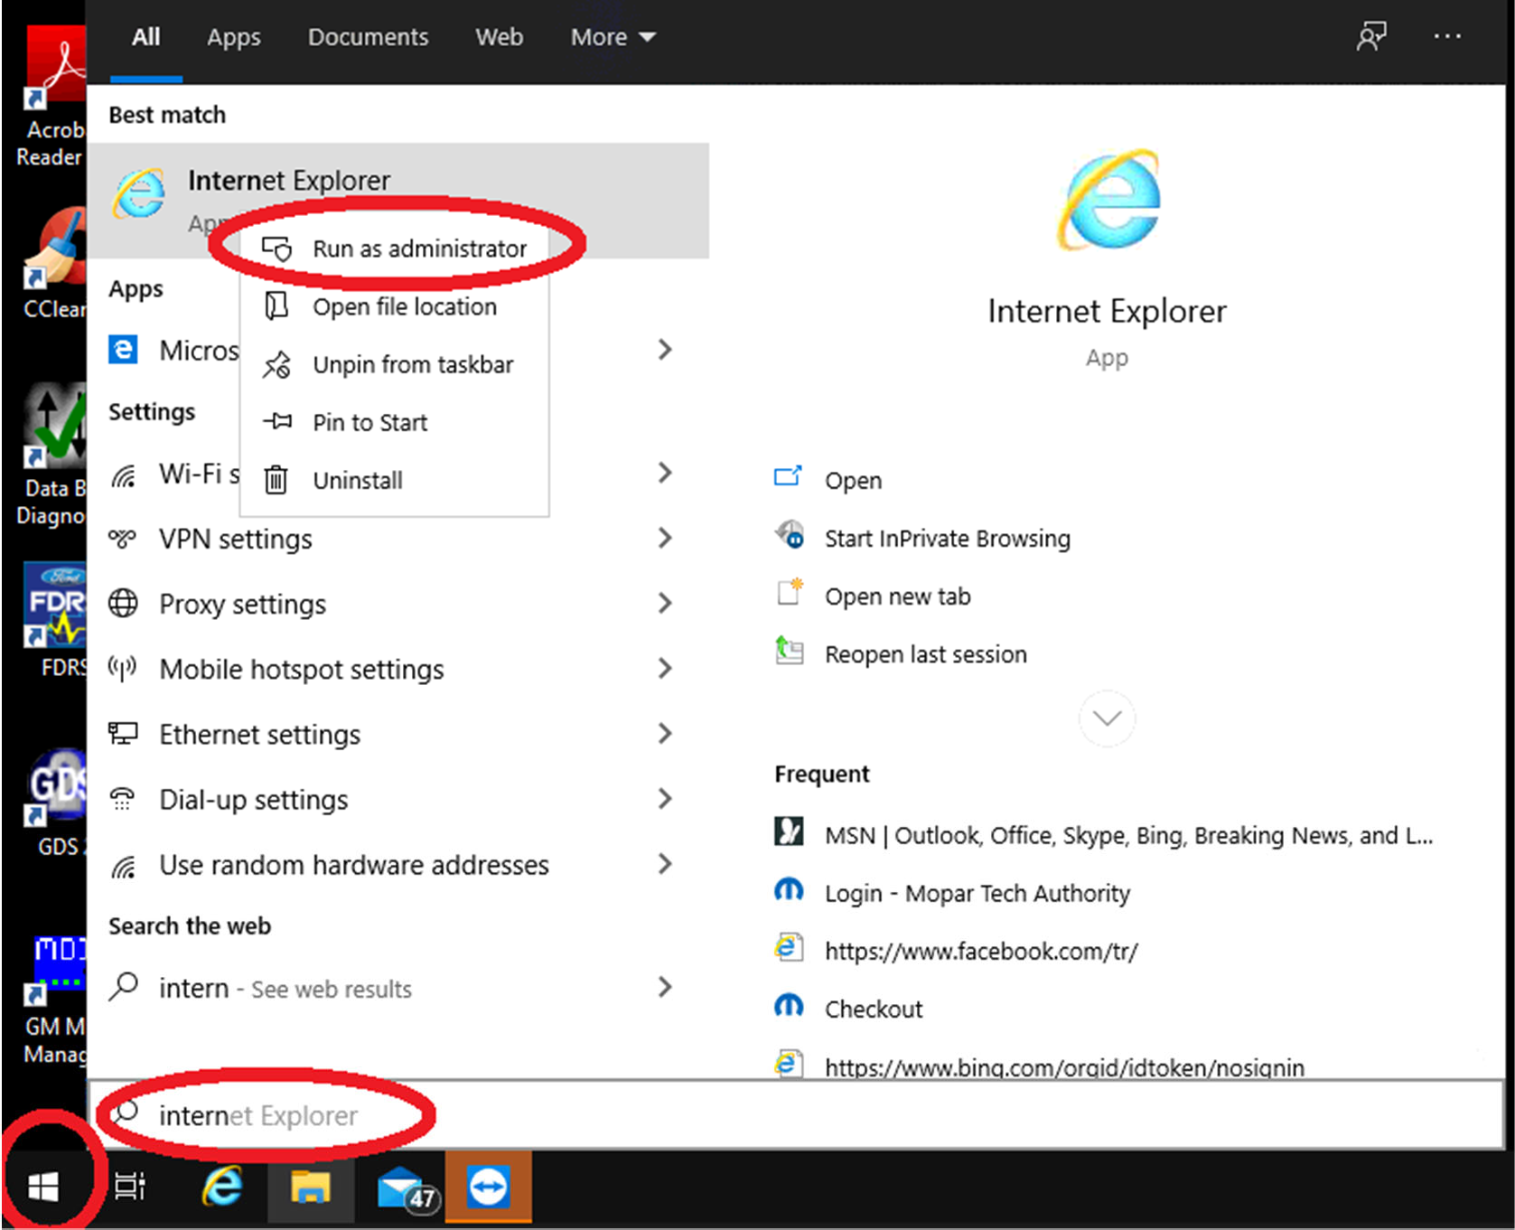The image size is (1515, 1230).
Task: Open Login - Mopar Tech Authority link
Action: [952, 893]
